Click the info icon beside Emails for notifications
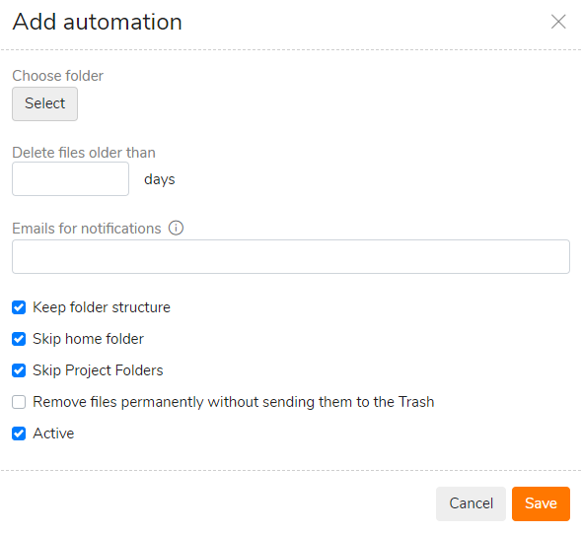This screenshot has width=581, height=533. (176, 228)
